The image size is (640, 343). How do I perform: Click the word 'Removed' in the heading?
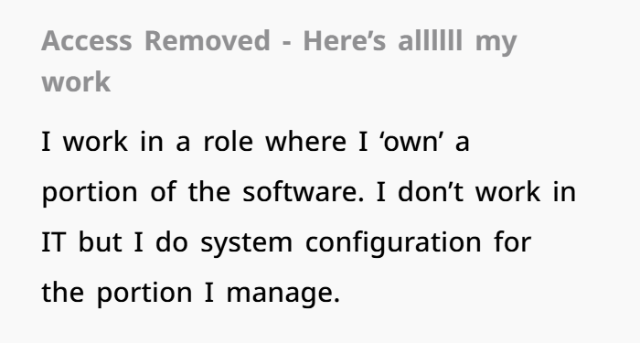pos(208,41)
